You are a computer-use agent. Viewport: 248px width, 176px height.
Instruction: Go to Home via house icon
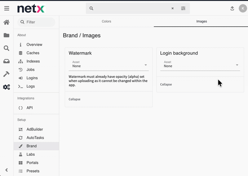(x=7, y=22)
